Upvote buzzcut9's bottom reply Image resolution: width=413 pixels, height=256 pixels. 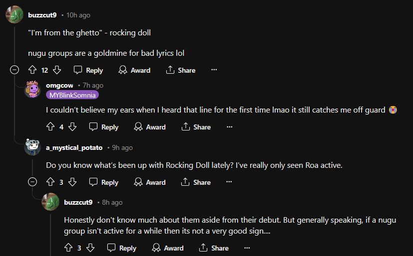tap(68, 248)
